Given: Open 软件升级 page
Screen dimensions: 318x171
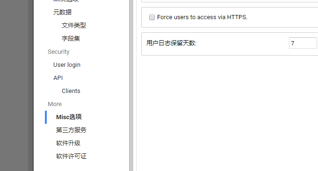Looking at the screenshot, I should [68, 143].
